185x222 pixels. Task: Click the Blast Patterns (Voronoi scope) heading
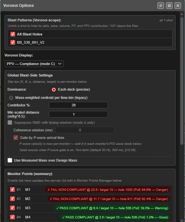[x=34, y=20]
